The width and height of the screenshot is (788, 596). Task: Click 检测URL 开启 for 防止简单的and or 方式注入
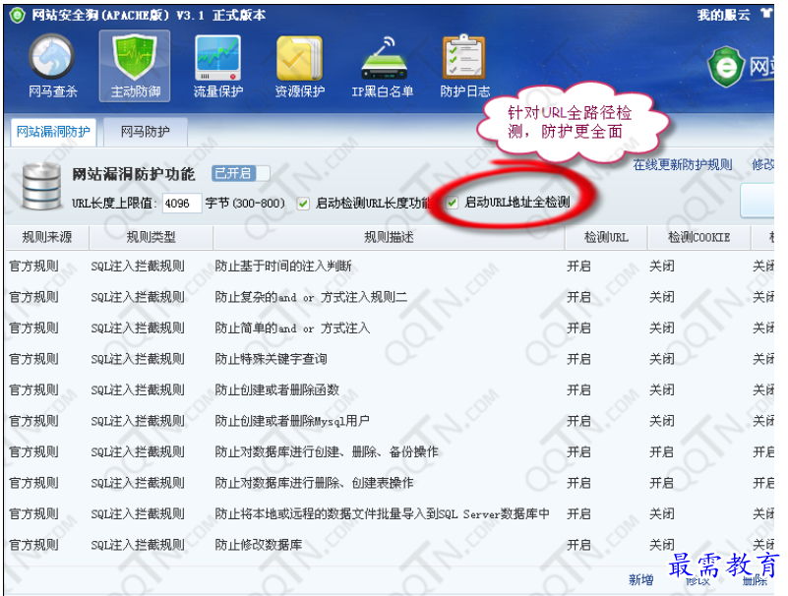click(x=578, y=328)
